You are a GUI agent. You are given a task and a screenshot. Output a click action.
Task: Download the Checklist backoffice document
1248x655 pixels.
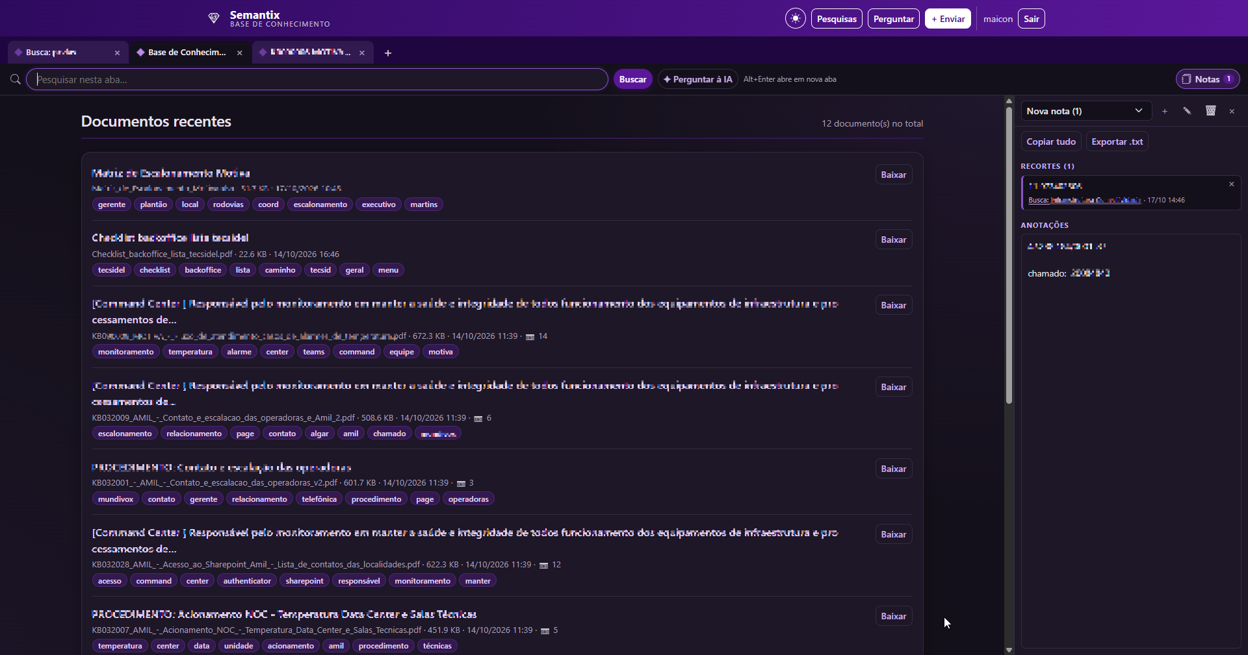point(893,240)
